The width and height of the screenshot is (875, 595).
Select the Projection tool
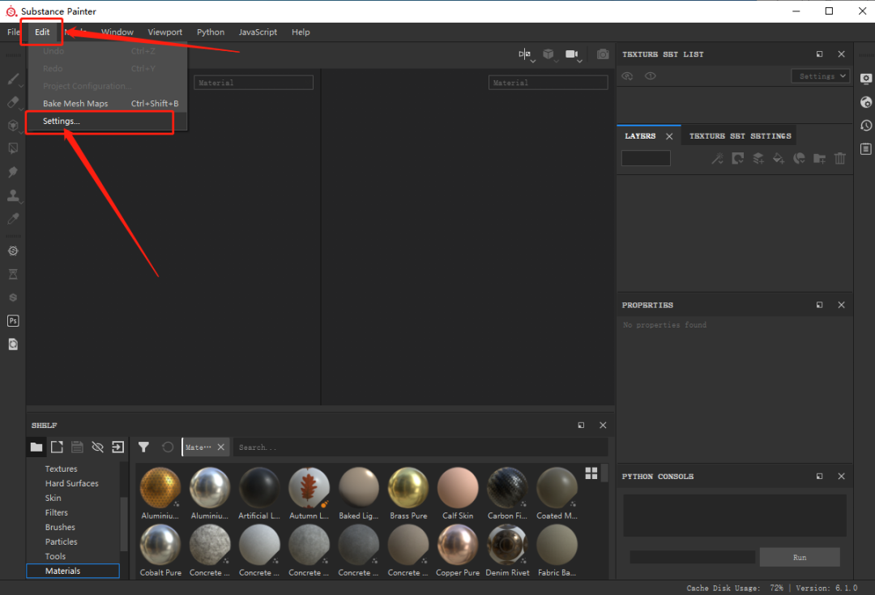point(13,126)
